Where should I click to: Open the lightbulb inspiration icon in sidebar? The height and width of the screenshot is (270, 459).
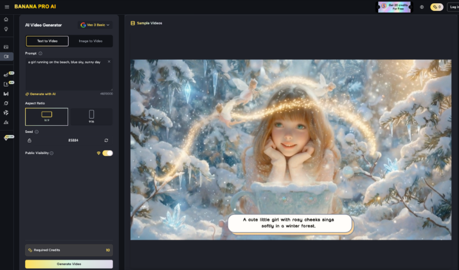[6, 29]
